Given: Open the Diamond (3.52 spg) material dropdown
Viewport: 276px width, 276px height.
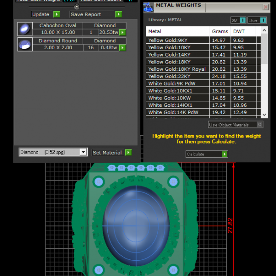Looking at the screenshot, I should pyautogui.click(x=83, y=152).
